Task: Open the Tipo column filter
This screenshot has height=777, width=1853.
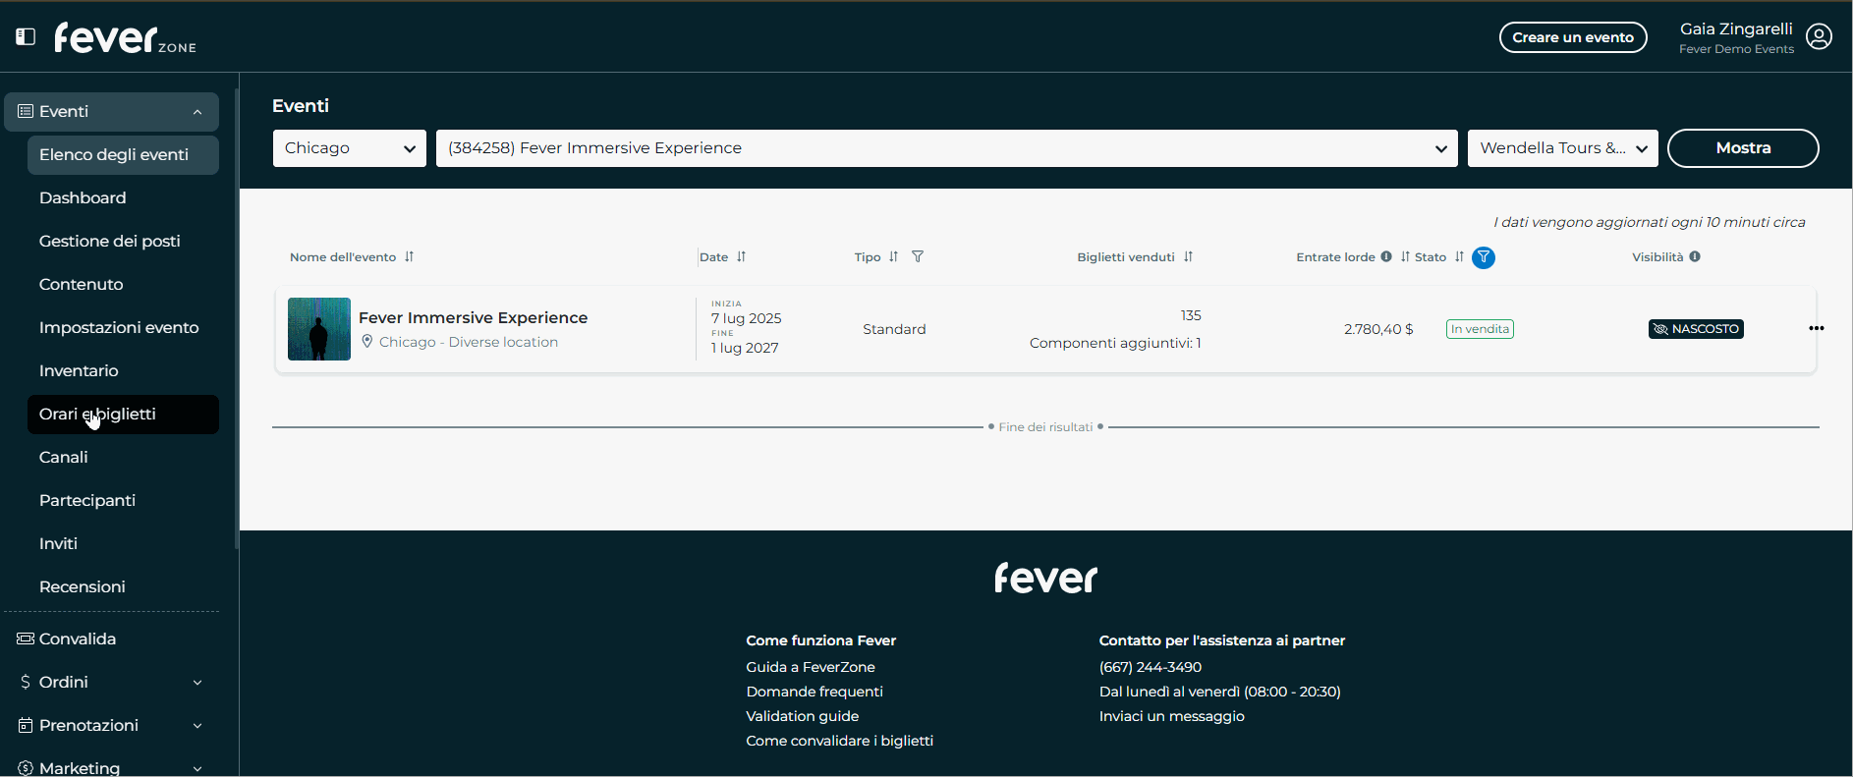Action: click(x=918, y=257)
